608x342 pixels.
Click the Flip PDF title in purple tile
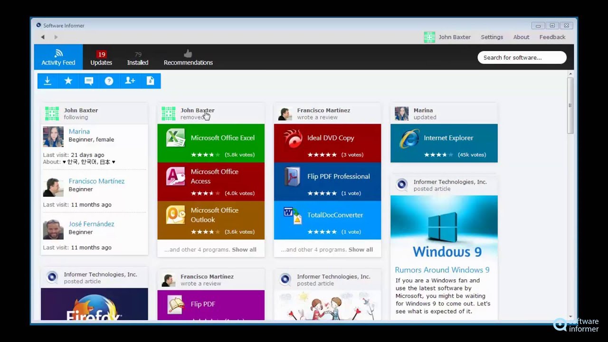203,304
